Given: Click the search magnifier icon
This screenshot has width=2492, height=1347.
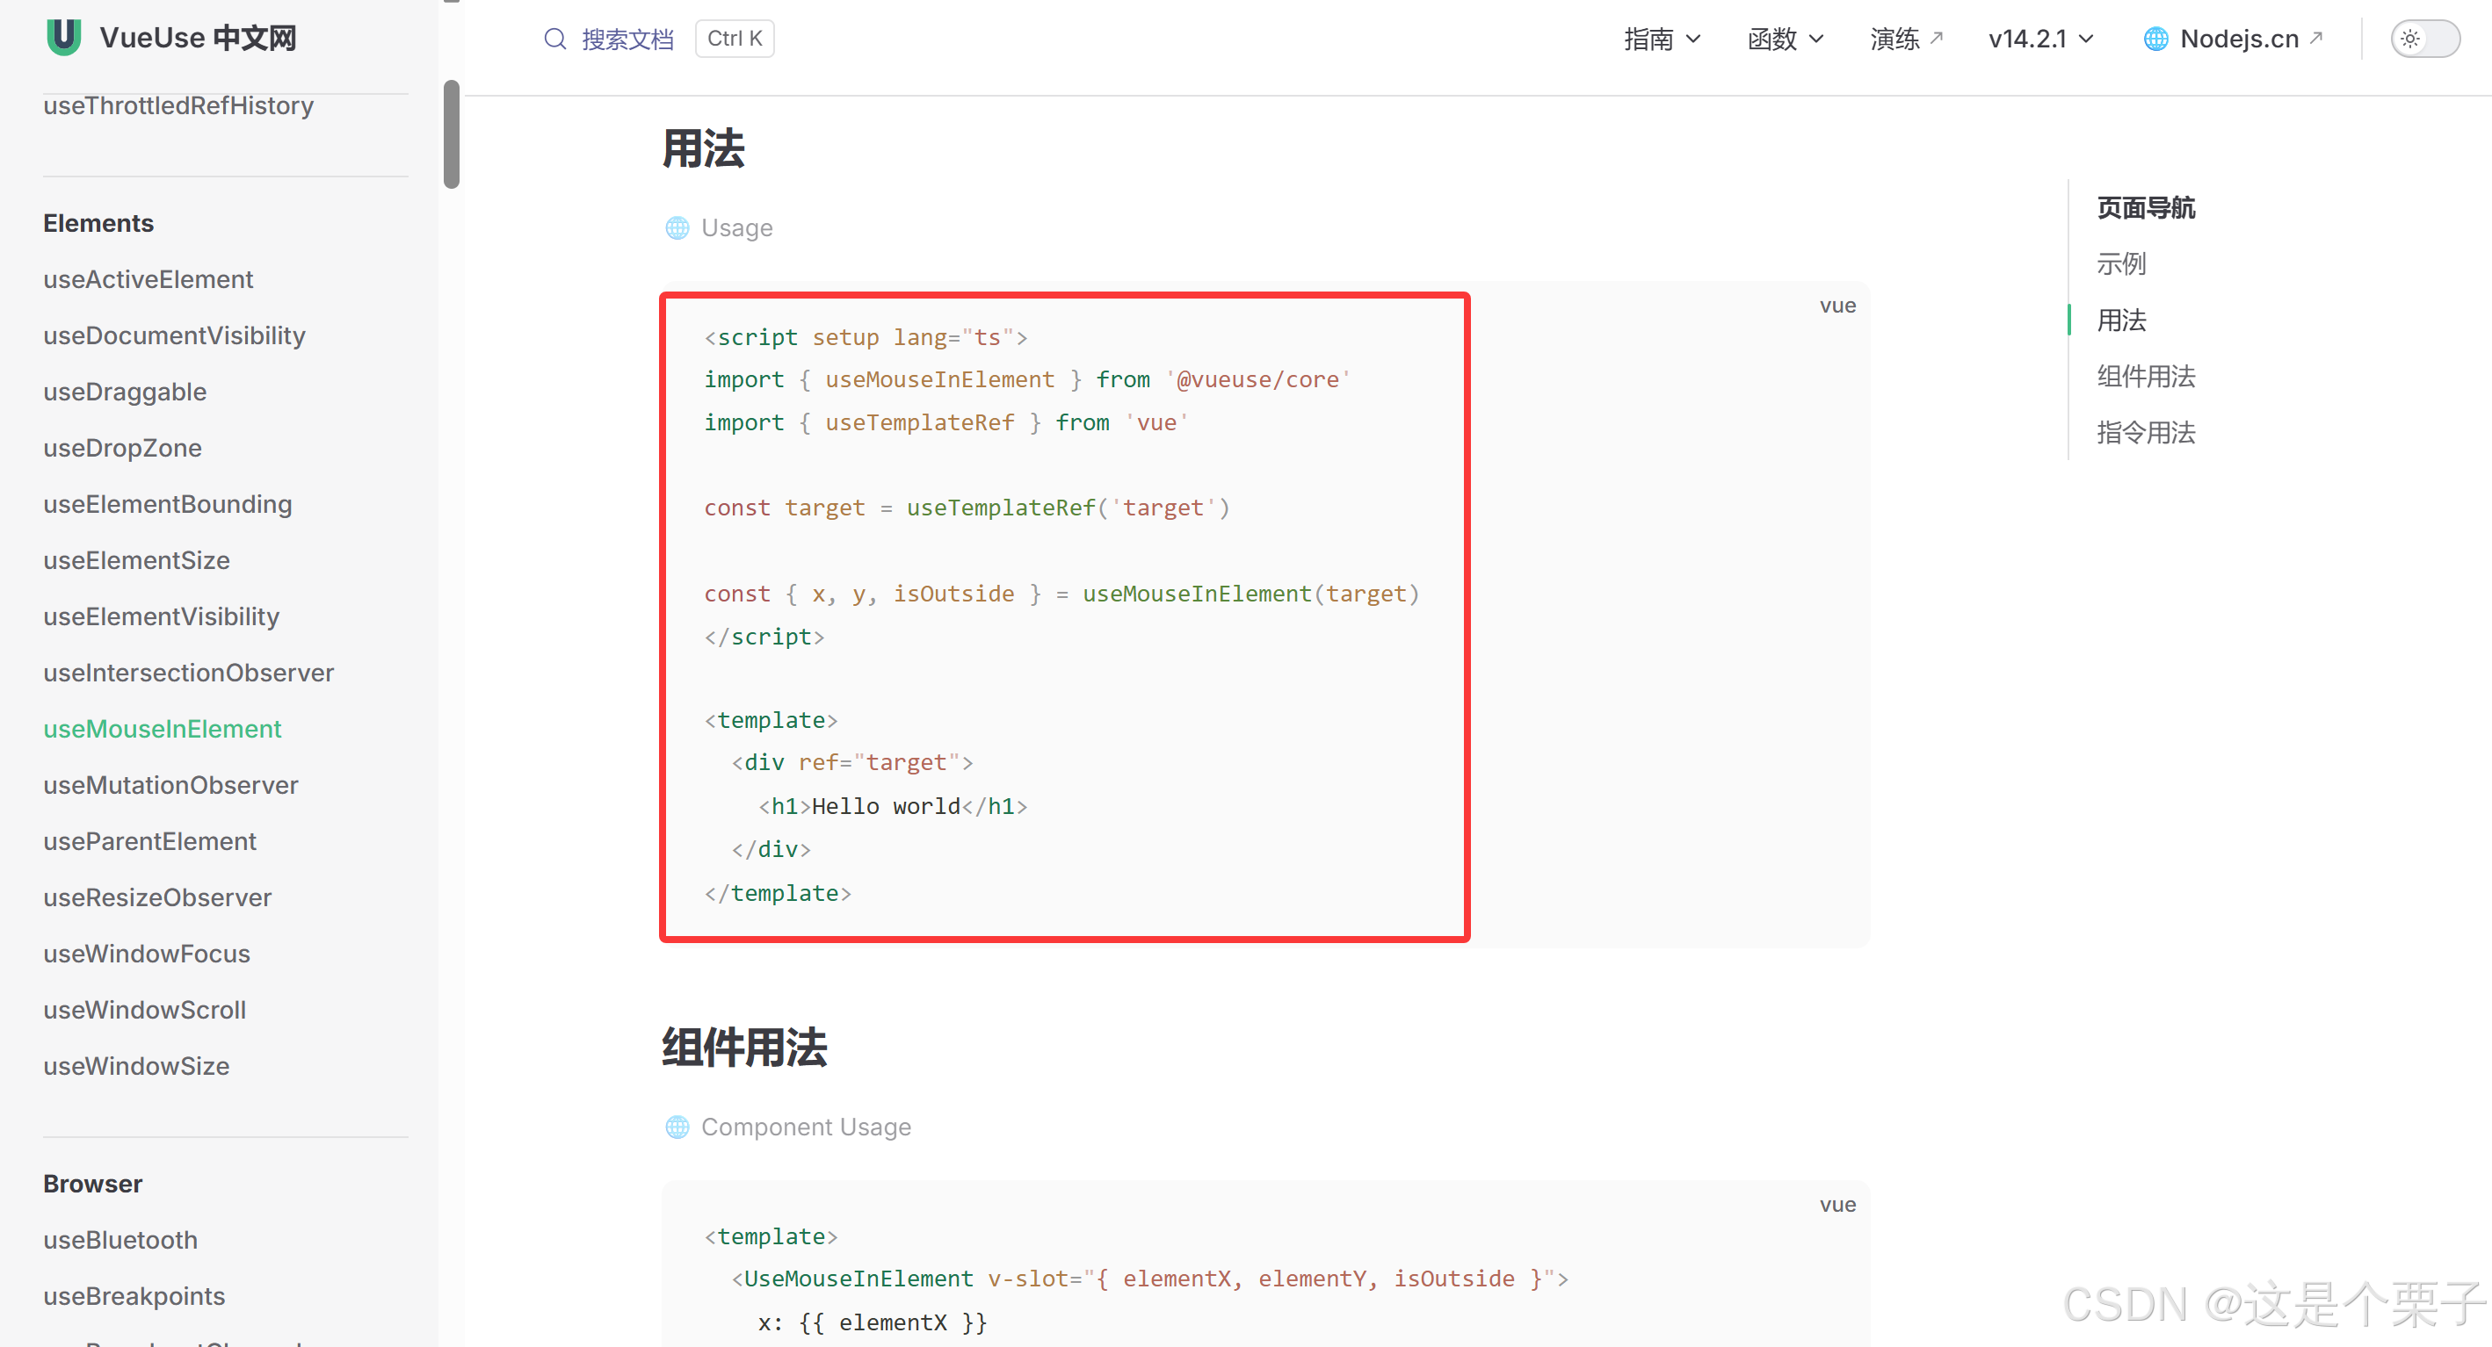Looking at the screenshot, I should coord(554,39).
